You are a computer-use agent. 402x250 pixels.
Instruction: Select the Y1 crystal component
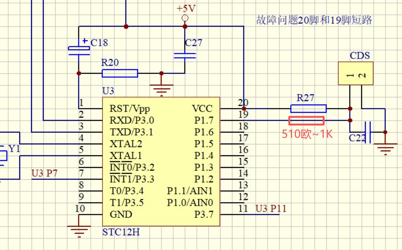pos(3,156)
